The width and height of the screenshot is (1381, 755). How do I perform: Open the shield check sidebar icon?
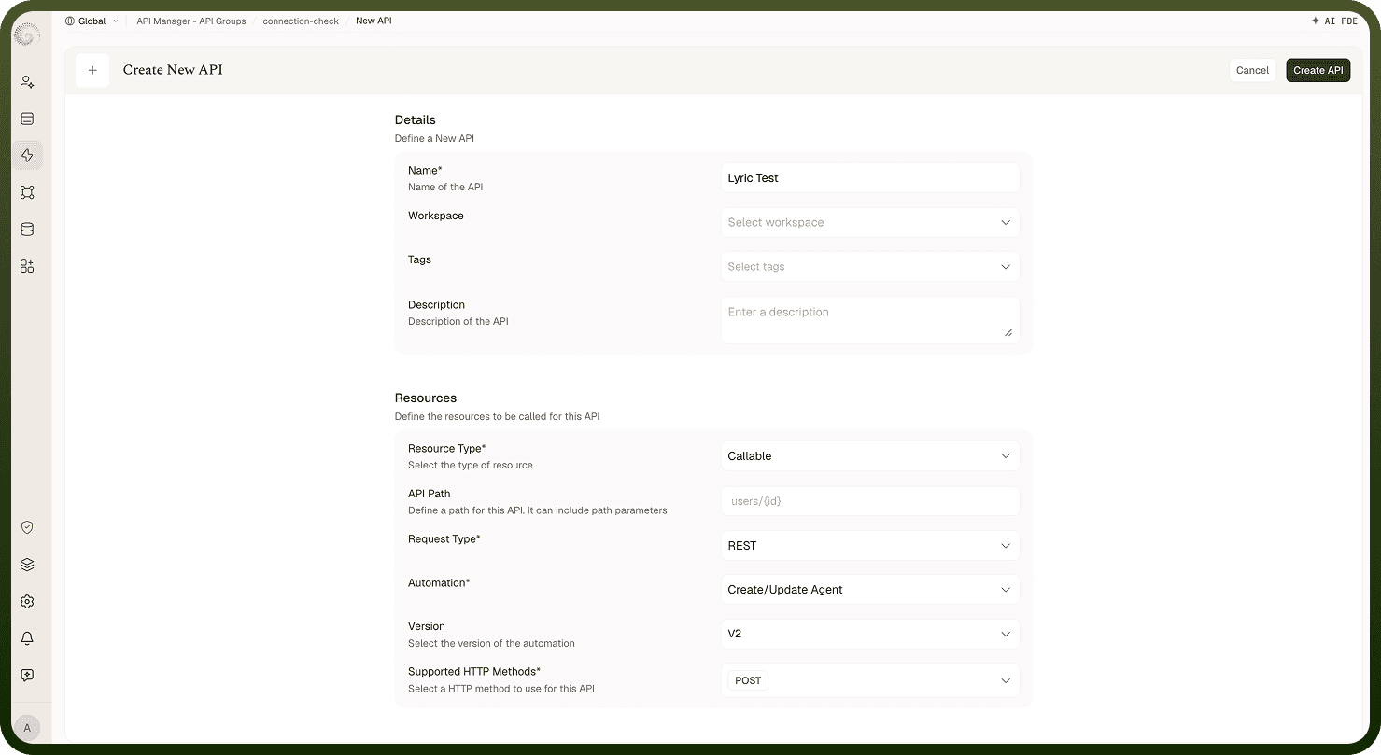coord(27,527)
